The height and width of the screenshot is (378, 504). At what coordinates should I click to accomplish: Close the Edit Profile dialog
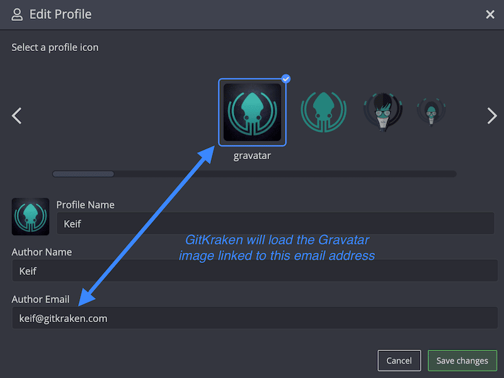(490, 14)
